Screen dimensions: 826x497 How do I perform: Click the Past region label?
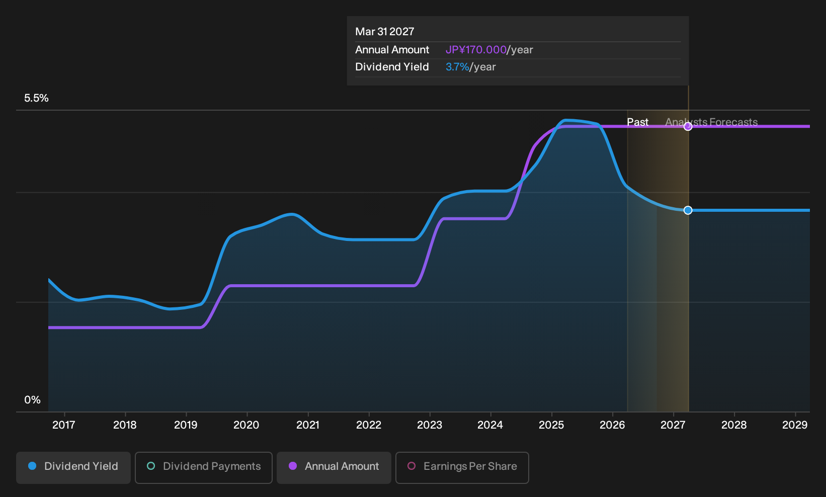click(637, 122)
